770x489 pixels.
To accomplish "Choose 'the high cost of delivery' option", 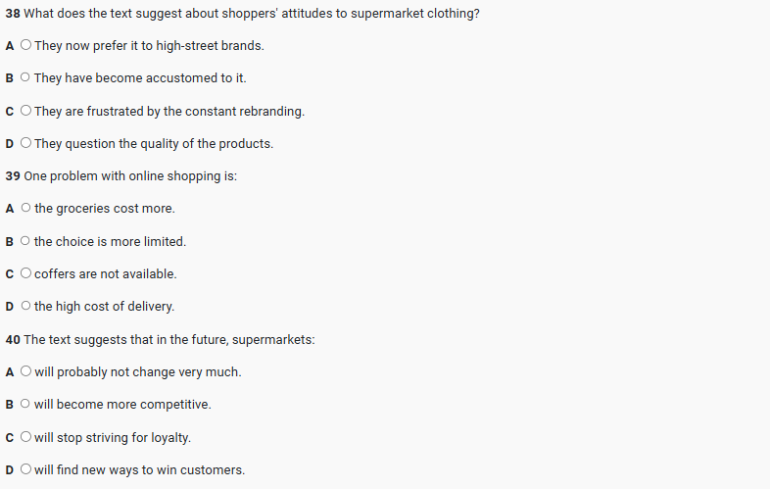I will (25, 307).
